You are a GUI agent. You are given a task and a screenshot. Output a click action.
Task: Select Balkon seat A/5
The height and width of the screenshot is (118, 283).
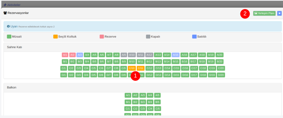[x=157, y=95]
